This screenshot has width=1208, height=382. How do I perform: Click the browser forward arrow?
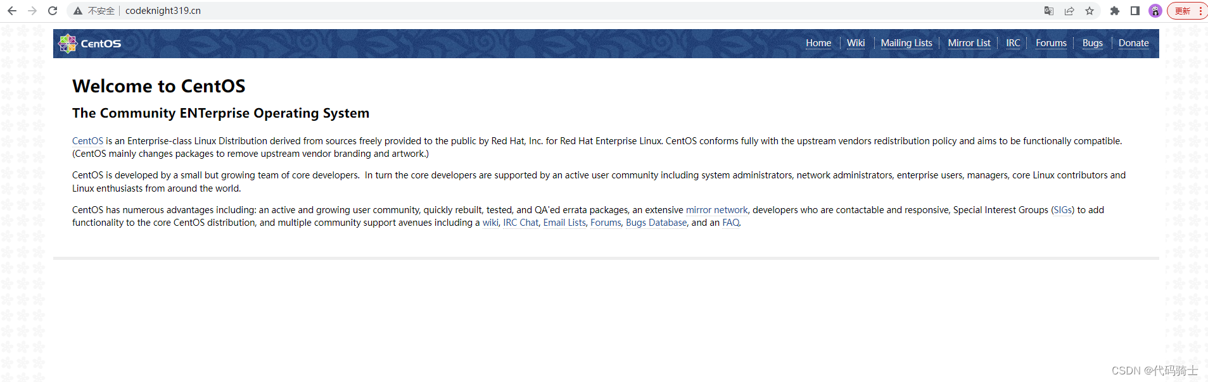click(x=32, y=11)
